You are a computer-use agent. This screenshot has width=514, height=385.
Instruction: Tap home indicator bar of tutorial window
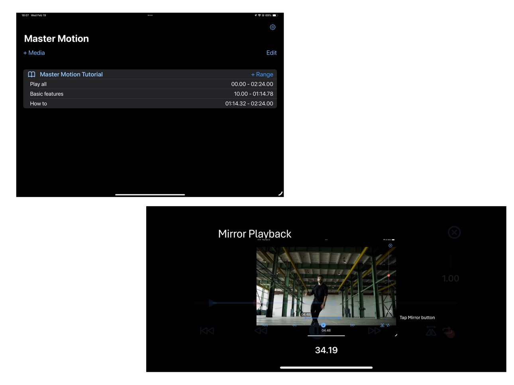(x=326, y=368)
